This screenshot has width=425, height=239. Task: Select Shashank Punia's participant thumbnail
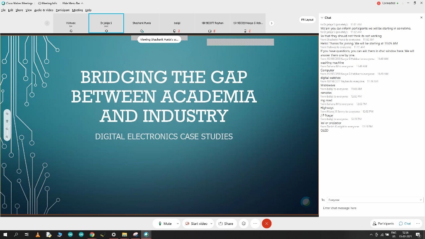point(142,23)
